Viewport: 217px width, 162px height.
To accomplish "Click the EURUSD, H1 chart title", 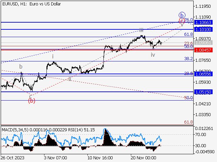I will (x=32, y=4).
